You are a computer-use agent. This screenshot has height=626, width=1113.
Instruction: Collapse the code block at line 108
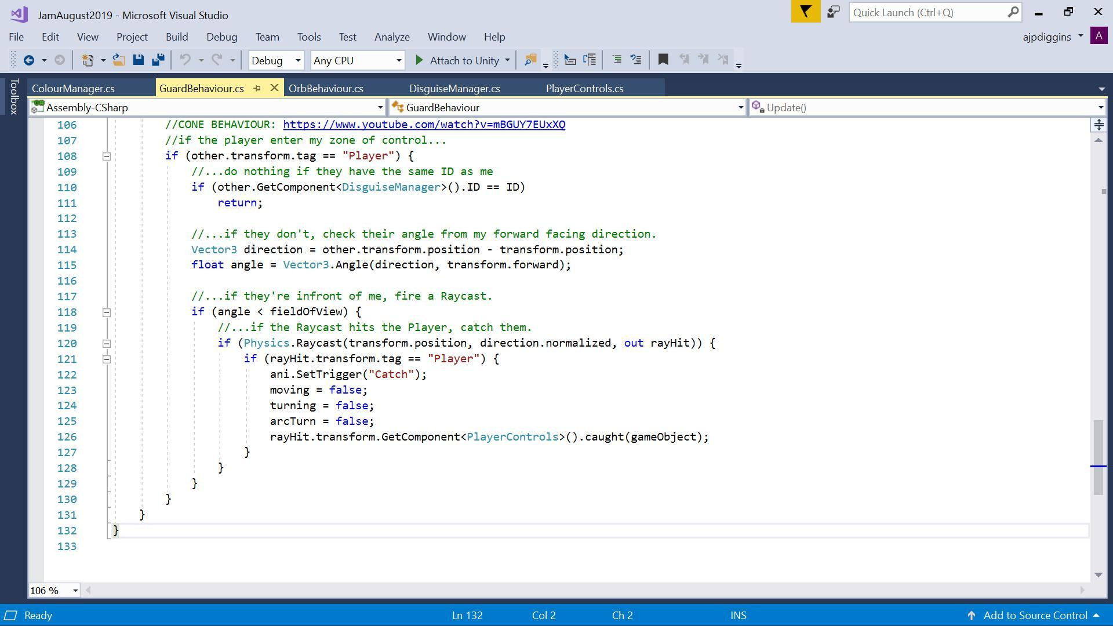107,156
